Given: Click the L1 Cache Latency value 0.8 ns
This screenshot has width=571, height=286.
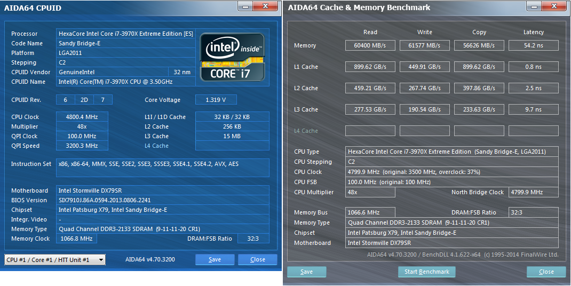Looking at the screenshot, I should click(534, 67).
